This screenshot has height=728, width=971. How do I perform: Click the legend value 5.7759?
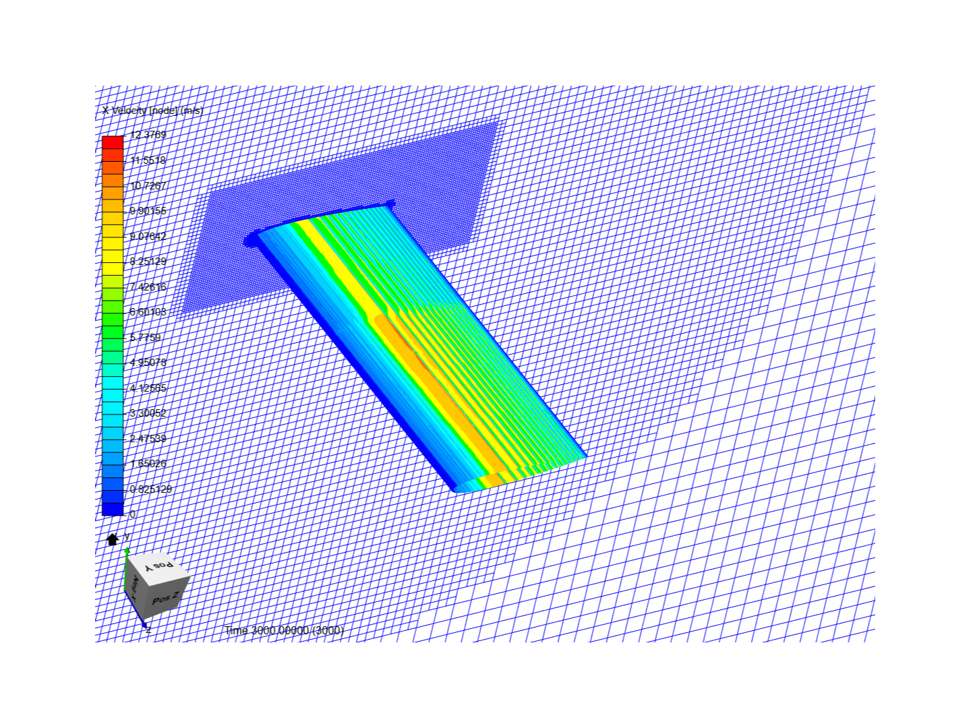point(145,337)
